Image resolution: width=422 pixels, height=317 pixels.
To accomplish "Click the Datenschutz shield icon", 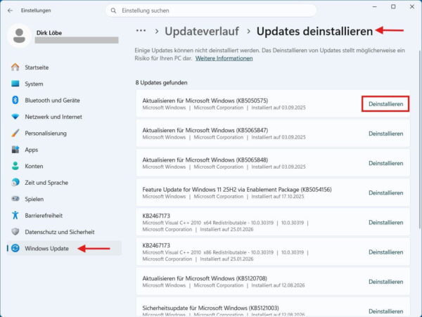I will coord(15,231).
